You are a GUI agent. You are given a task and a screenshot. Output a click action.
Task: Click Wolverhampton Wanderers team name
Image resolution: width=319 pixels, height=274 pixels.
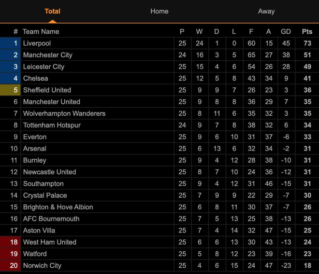[64, 113]
